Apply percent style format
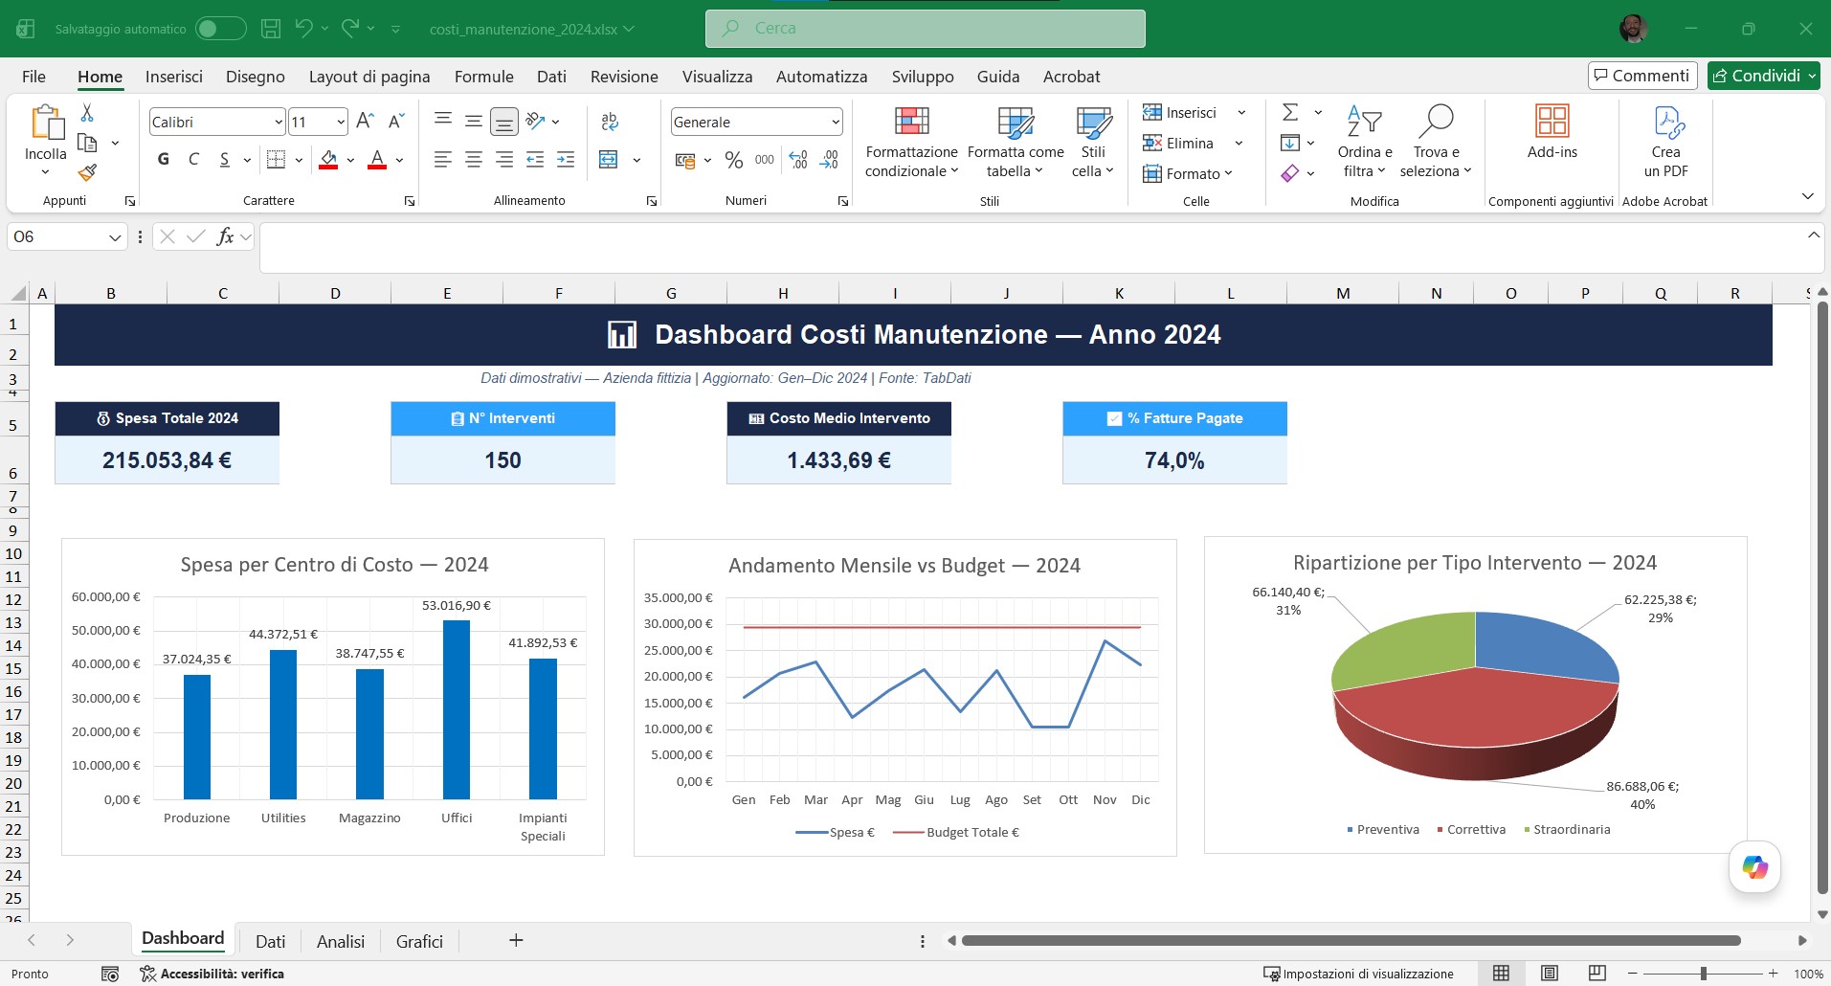Screen dimensions: 1831x986 734,160
